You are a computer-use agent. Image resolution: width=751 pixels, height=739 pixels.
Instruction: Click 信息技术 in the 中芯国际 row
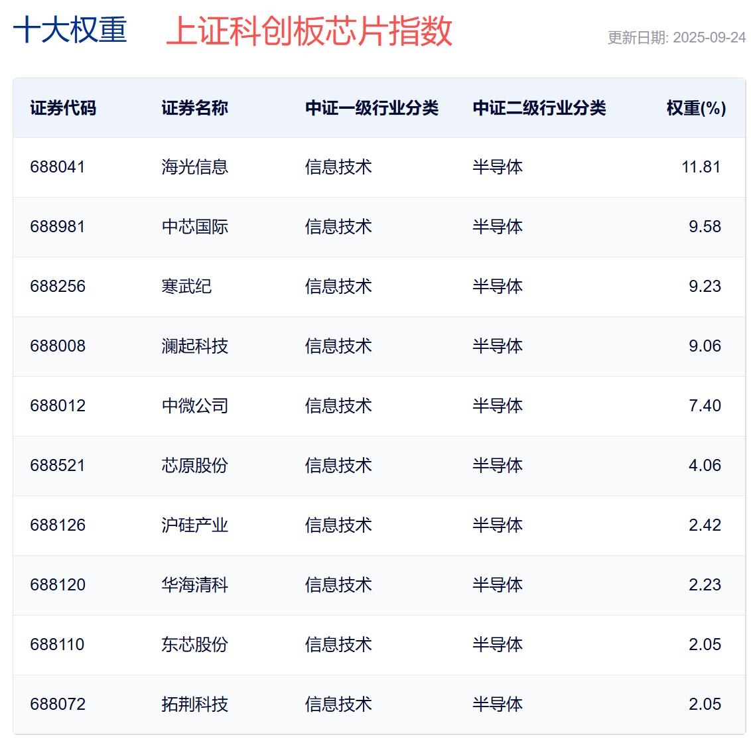338,227
